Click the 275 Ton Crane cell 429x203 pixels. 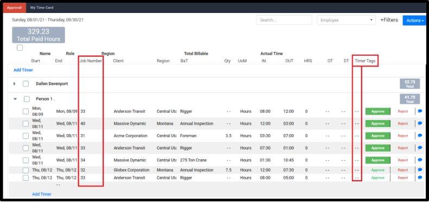[x=193, y=160]
